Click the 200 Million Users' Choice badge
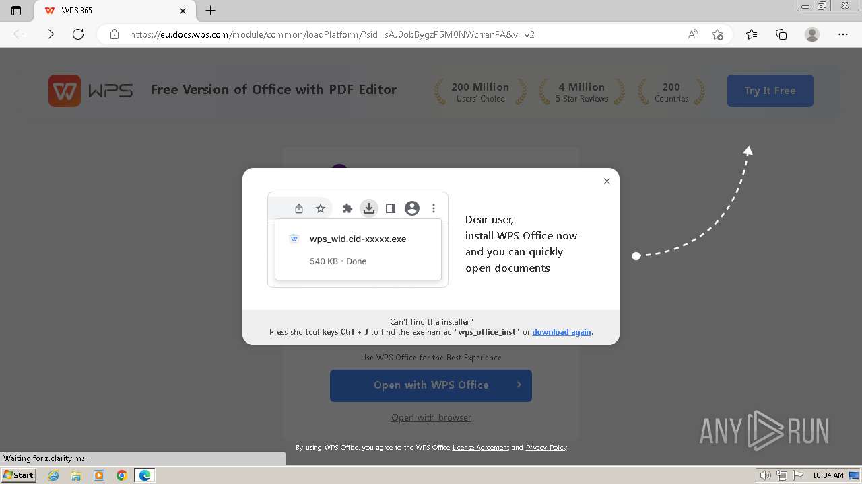Image resolution: width=862 pixels, height=484 pixels. point(480,91)
